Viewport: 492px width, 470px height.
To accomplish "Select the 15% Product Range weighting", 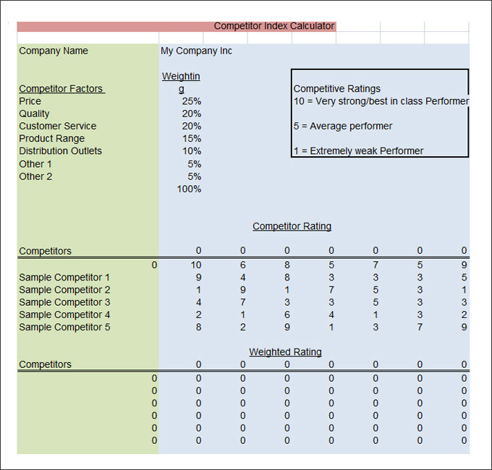I will [x=192, y=139].
